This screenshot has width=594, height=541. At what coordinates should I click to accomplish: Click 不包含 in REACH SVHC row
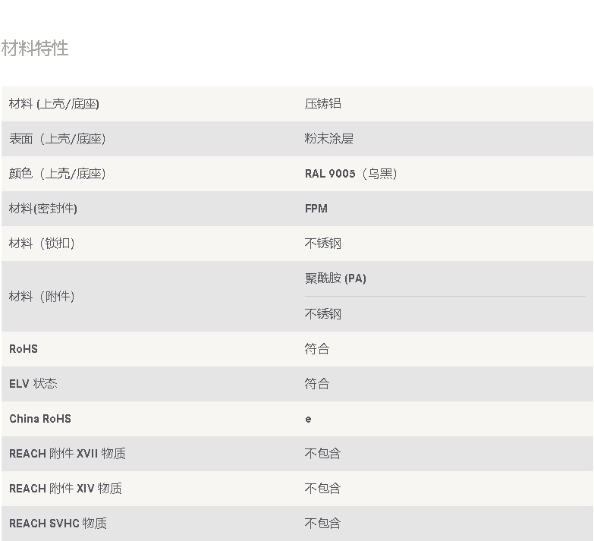(x=322, y=524)
